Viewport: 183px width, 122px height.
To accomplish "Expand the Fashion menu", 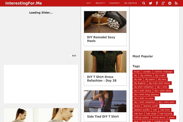I will click(114, 3).
